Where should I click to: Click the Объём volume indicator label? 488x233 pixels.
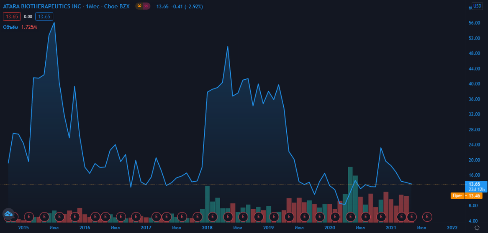click(x=10, y=27)
